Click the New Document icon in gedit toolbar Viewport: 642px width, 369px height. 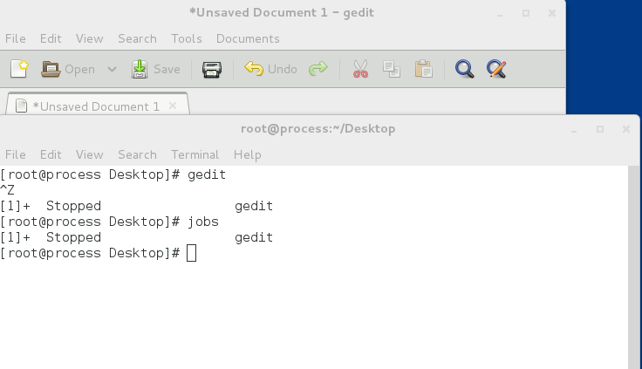(19, 69)
